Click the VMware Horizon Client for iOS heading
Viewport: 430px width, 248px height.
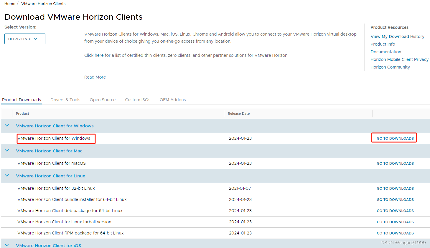pyautogui.click(x=49, y=245)
